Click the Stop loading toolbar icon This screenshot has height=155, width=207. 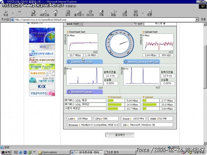pyautogui.click(x=33, y=13)
